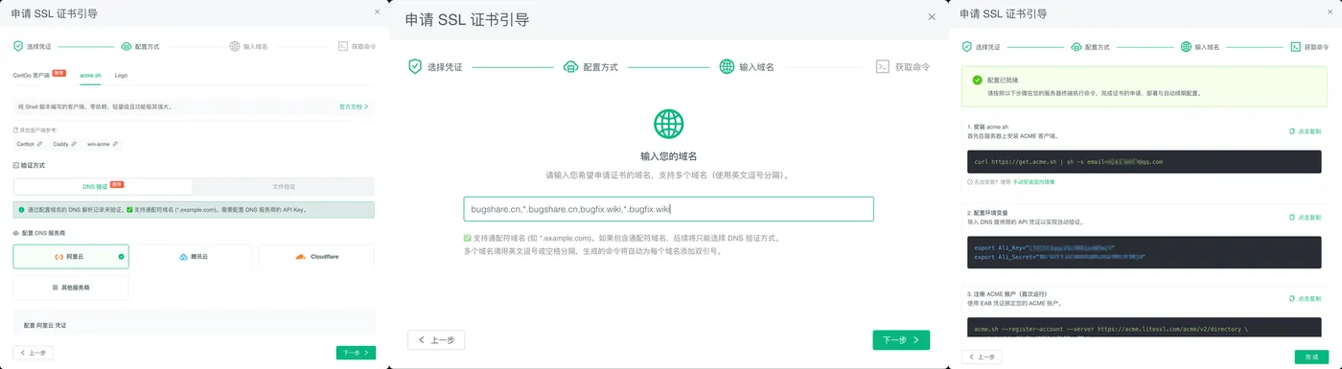Click 输入域名 globe icon in 配置已就绪 dialog

[x=1186, y=46]
